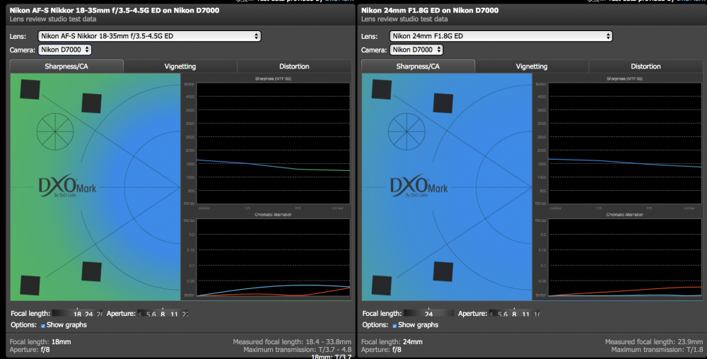Viewport: 707px width, 359px height.
Task: Switch to Vignetting tab in the 24mm F1.8G panel
Action: [532, 66]
